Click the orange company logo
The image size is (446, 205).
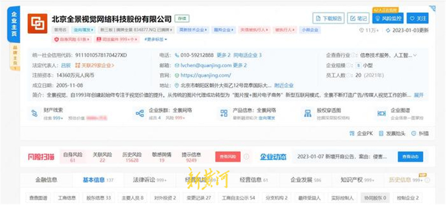tap(37, 23)
